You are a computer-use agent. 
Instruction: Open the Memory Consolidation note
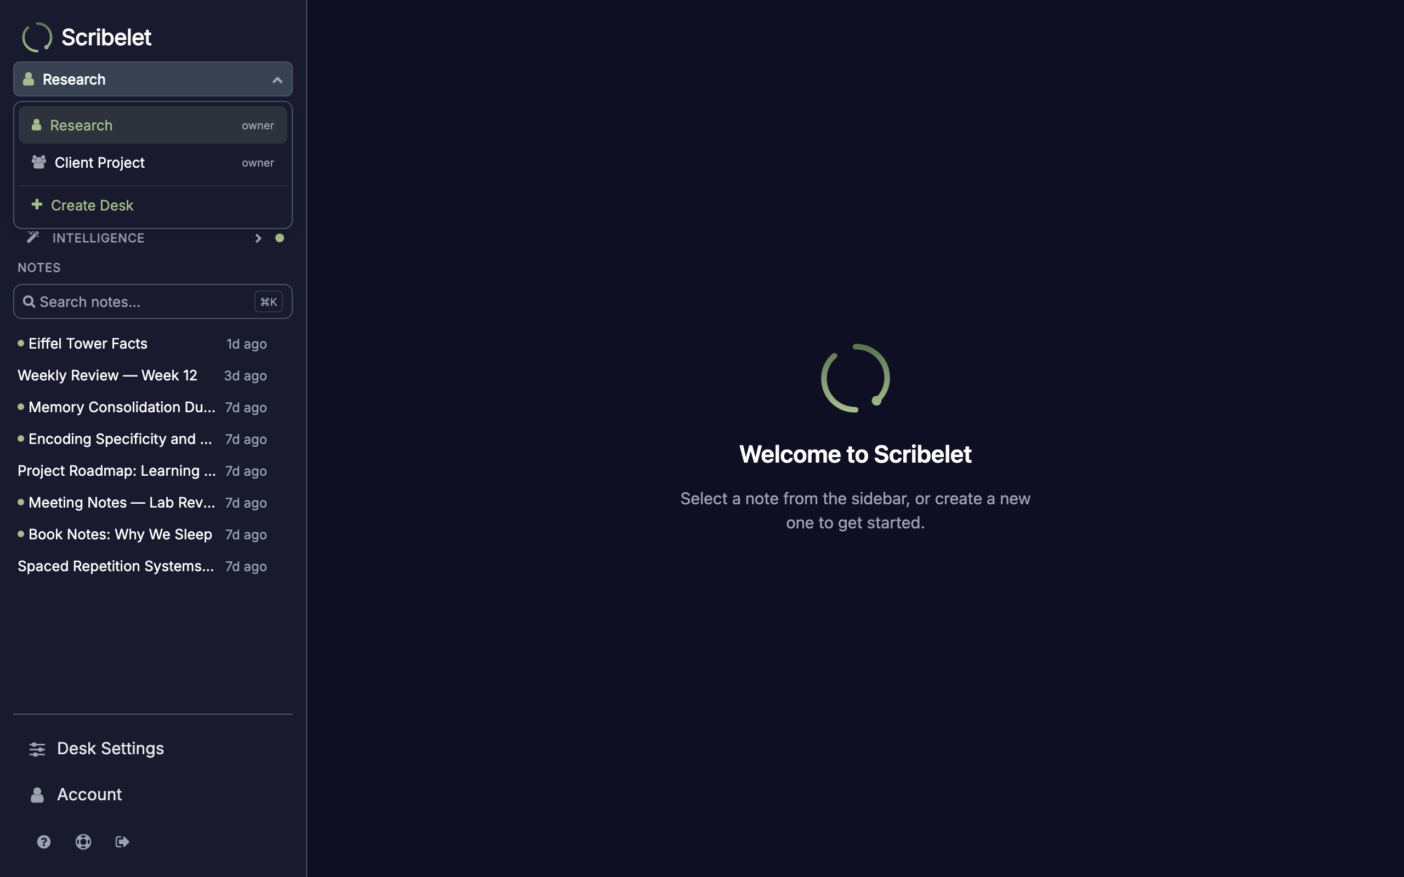click(x=142, y=407)
